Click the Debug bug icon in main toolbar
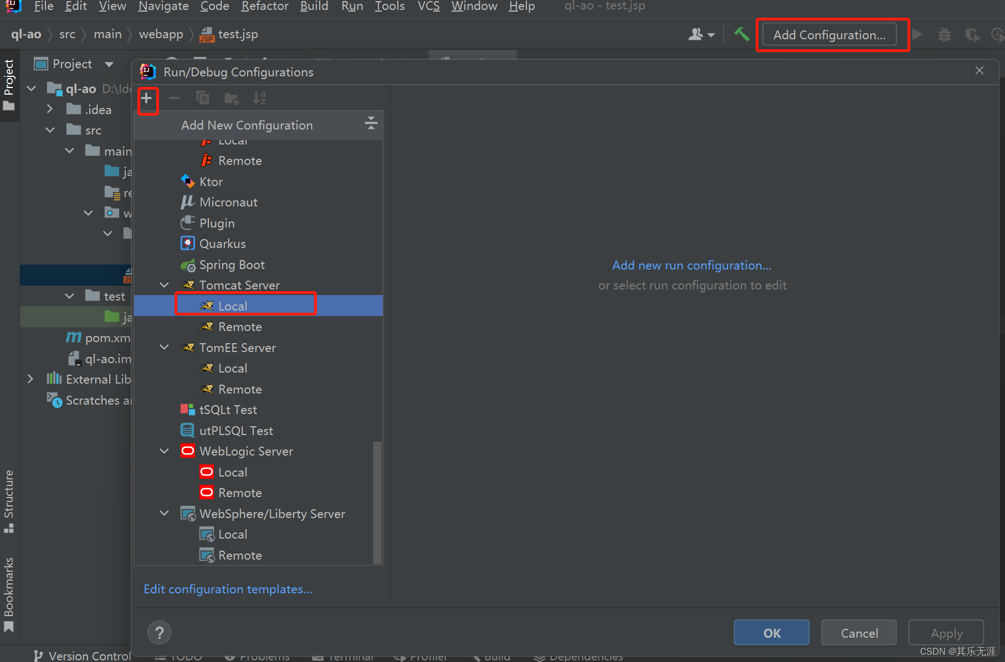1005x662 pixels. click(x=945, y=34)
